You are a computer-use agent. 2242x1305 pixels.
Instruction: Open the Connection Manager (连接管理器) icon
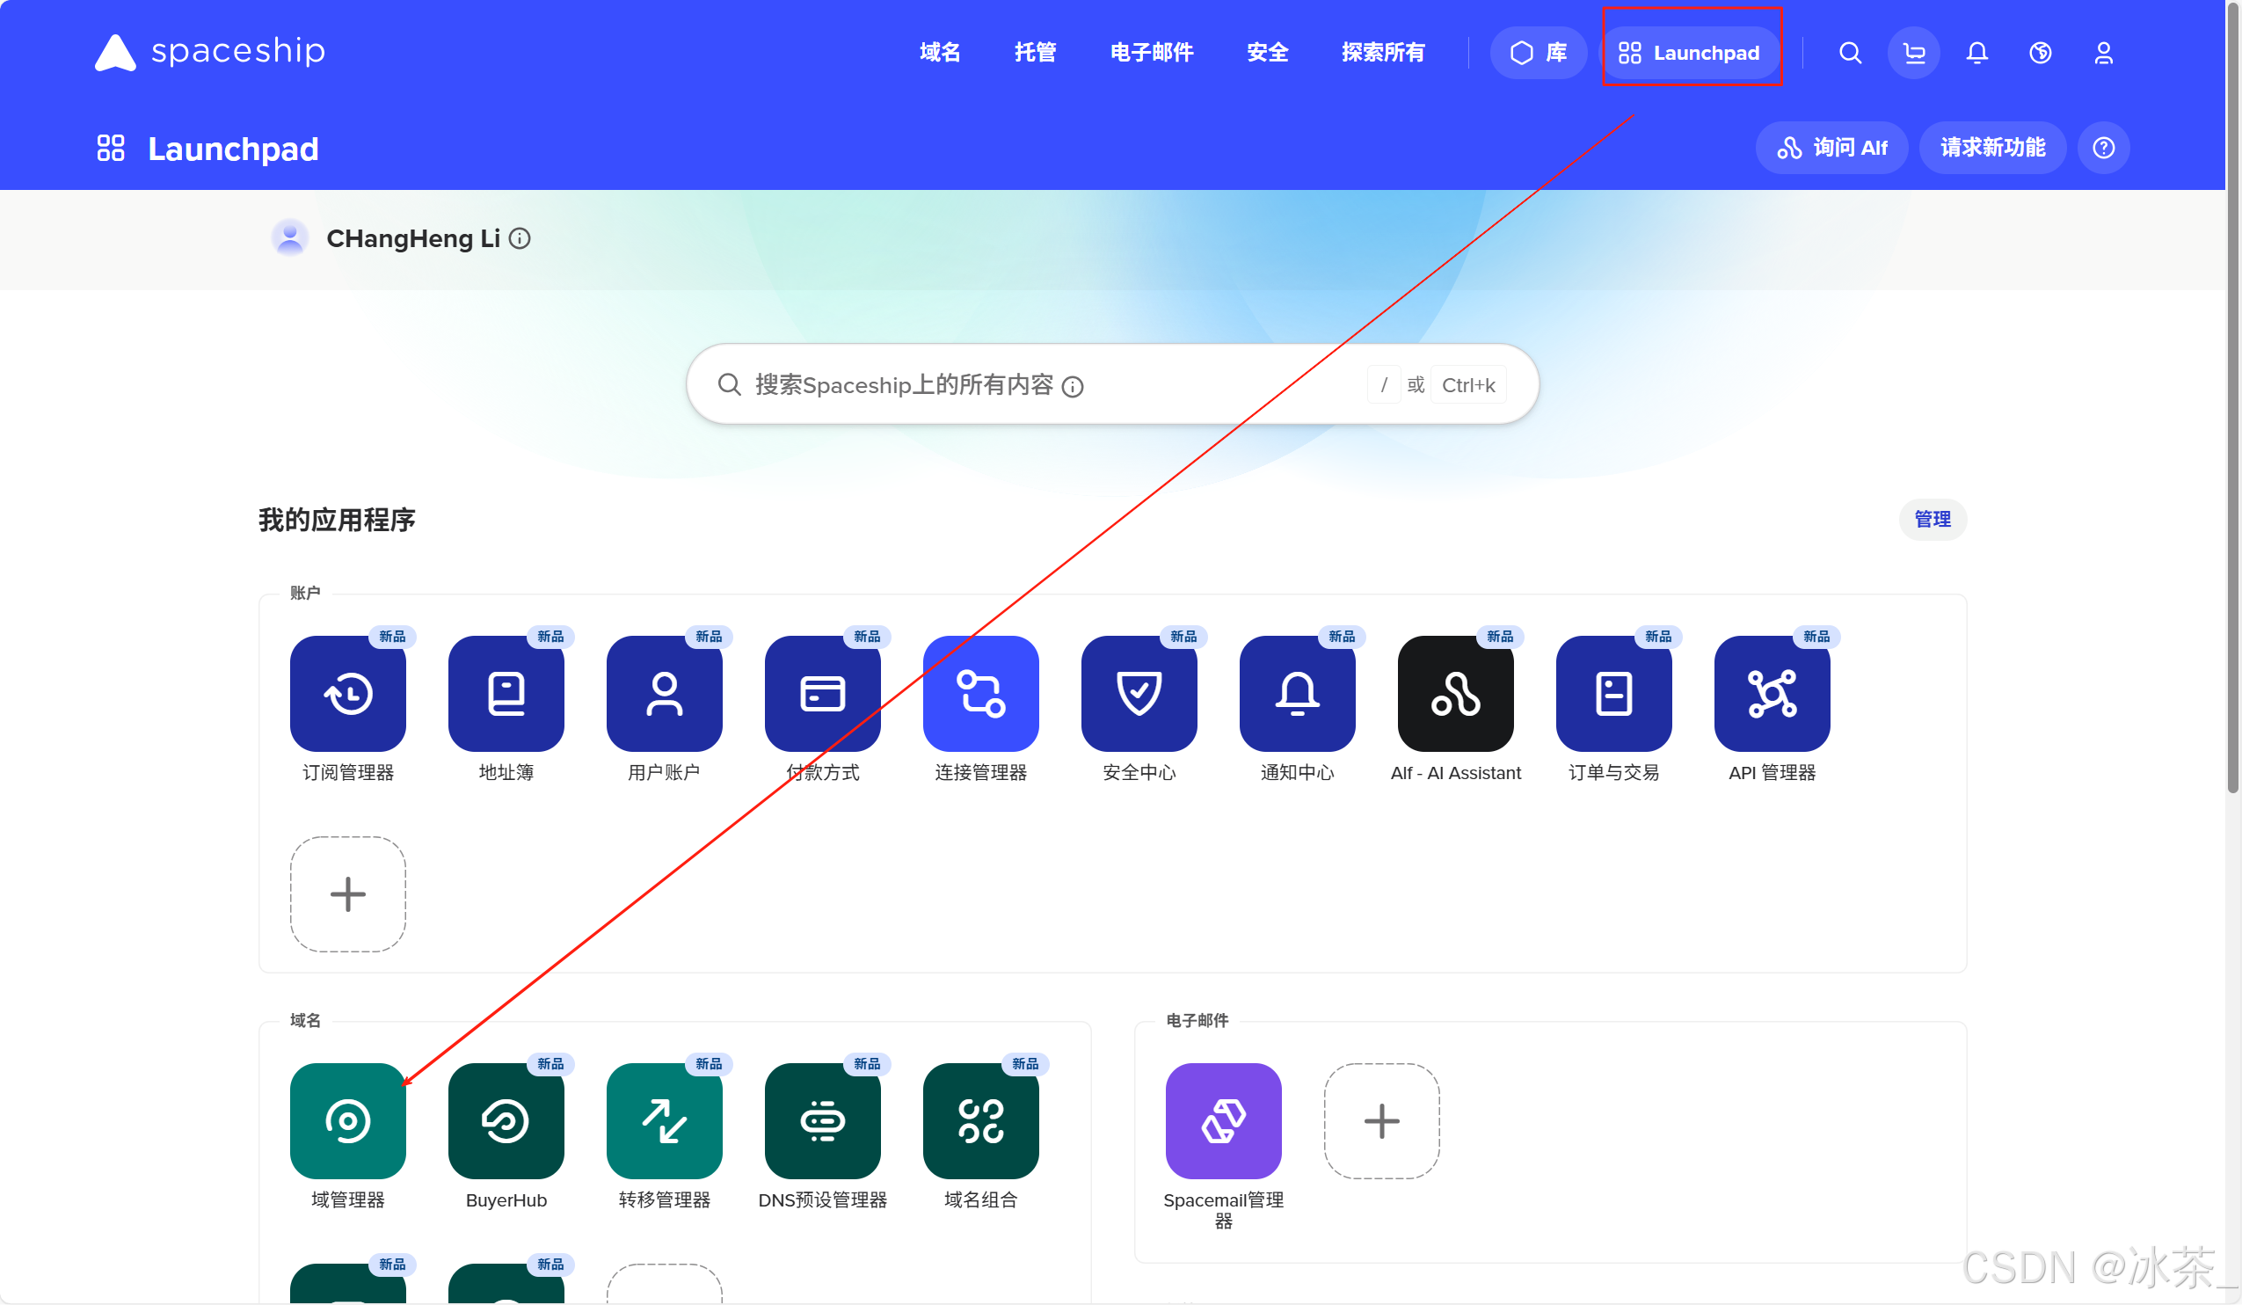(x=980, y=693)
